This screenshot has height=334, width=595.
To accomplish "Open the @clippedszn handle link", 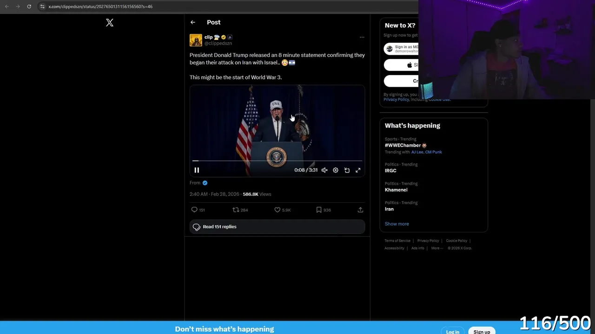I will coord(218,43).
